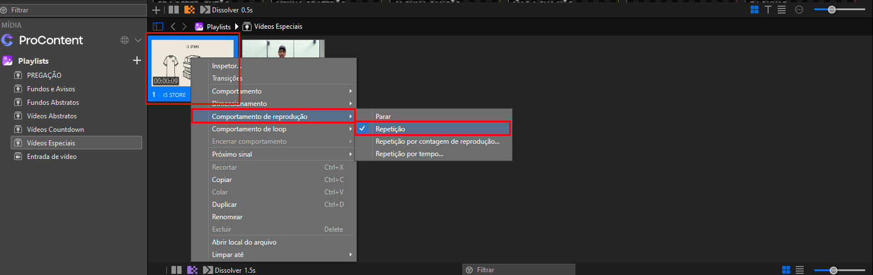
Task: Open Inspetor from context menu
Action: [274, 66]
